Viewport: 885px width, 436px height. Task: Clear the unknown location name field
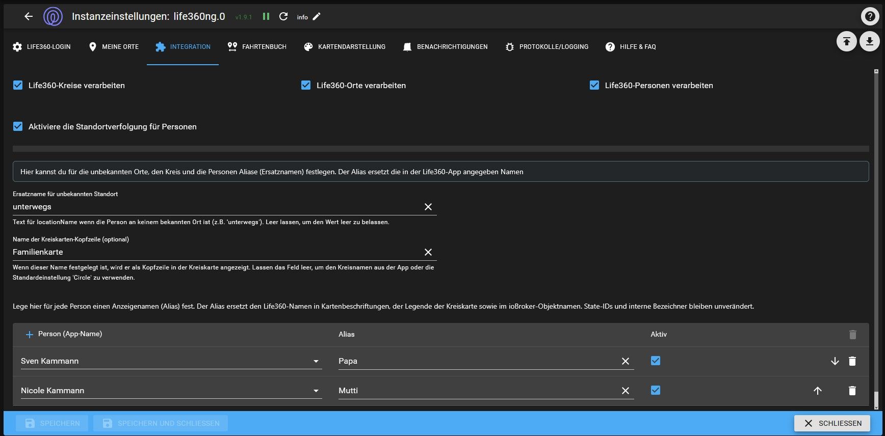pos(428,207)
